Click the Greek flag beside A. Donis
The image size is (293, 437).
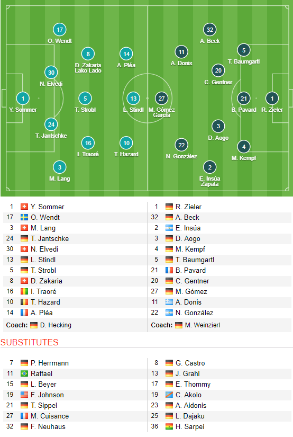click(169, 302)
